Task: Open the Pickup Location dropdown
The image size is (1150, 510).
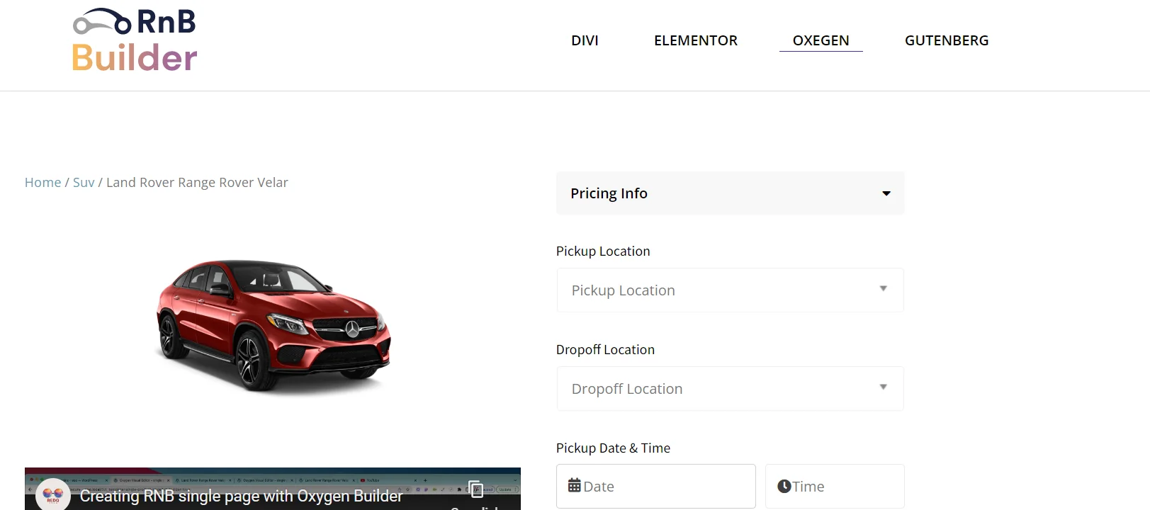Action: pos(730,290)
